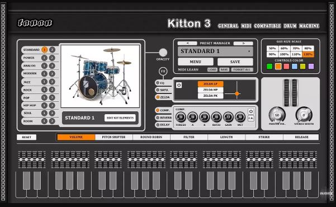
Task: Choose the ZELDA HP filter type
Action: [210, 90]
